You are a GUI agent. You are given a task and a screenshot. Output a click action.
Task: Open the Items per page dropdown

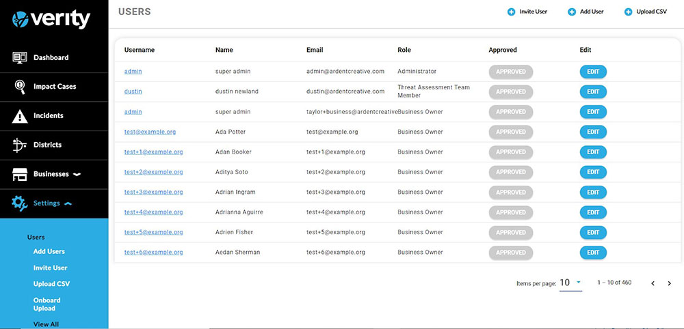[570, 283]
